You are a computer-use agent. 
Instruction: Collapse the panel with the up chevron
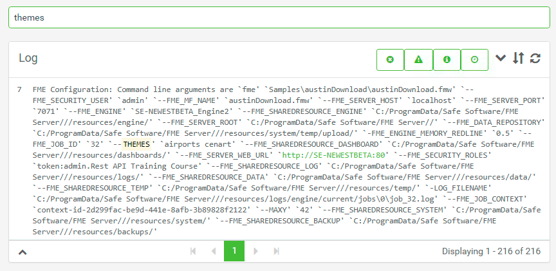(23, 252)
